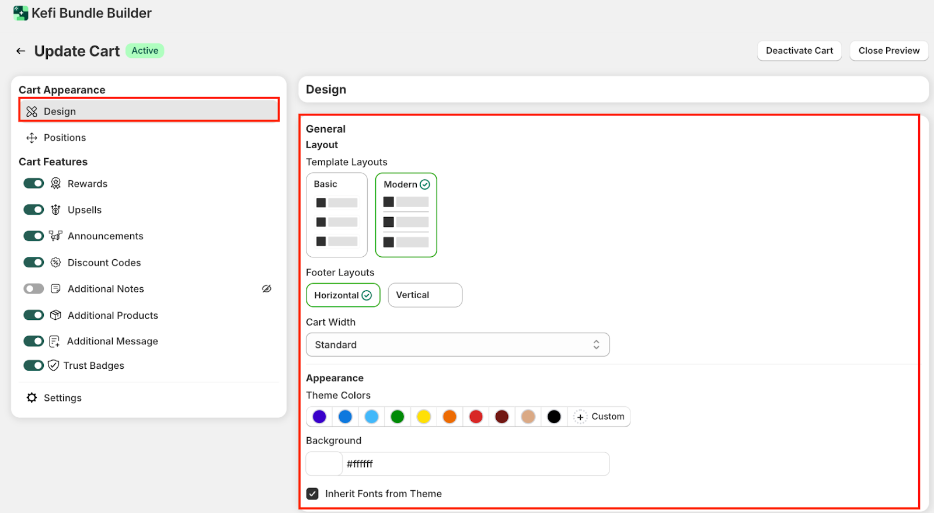Click the Additional Products box icon
Viewport: 934px width, 513px height.
click(x=55, y=315)
